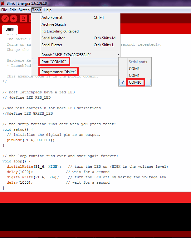Open the Serial Monitor
This screenshot has height=238, width=191.
53,38
